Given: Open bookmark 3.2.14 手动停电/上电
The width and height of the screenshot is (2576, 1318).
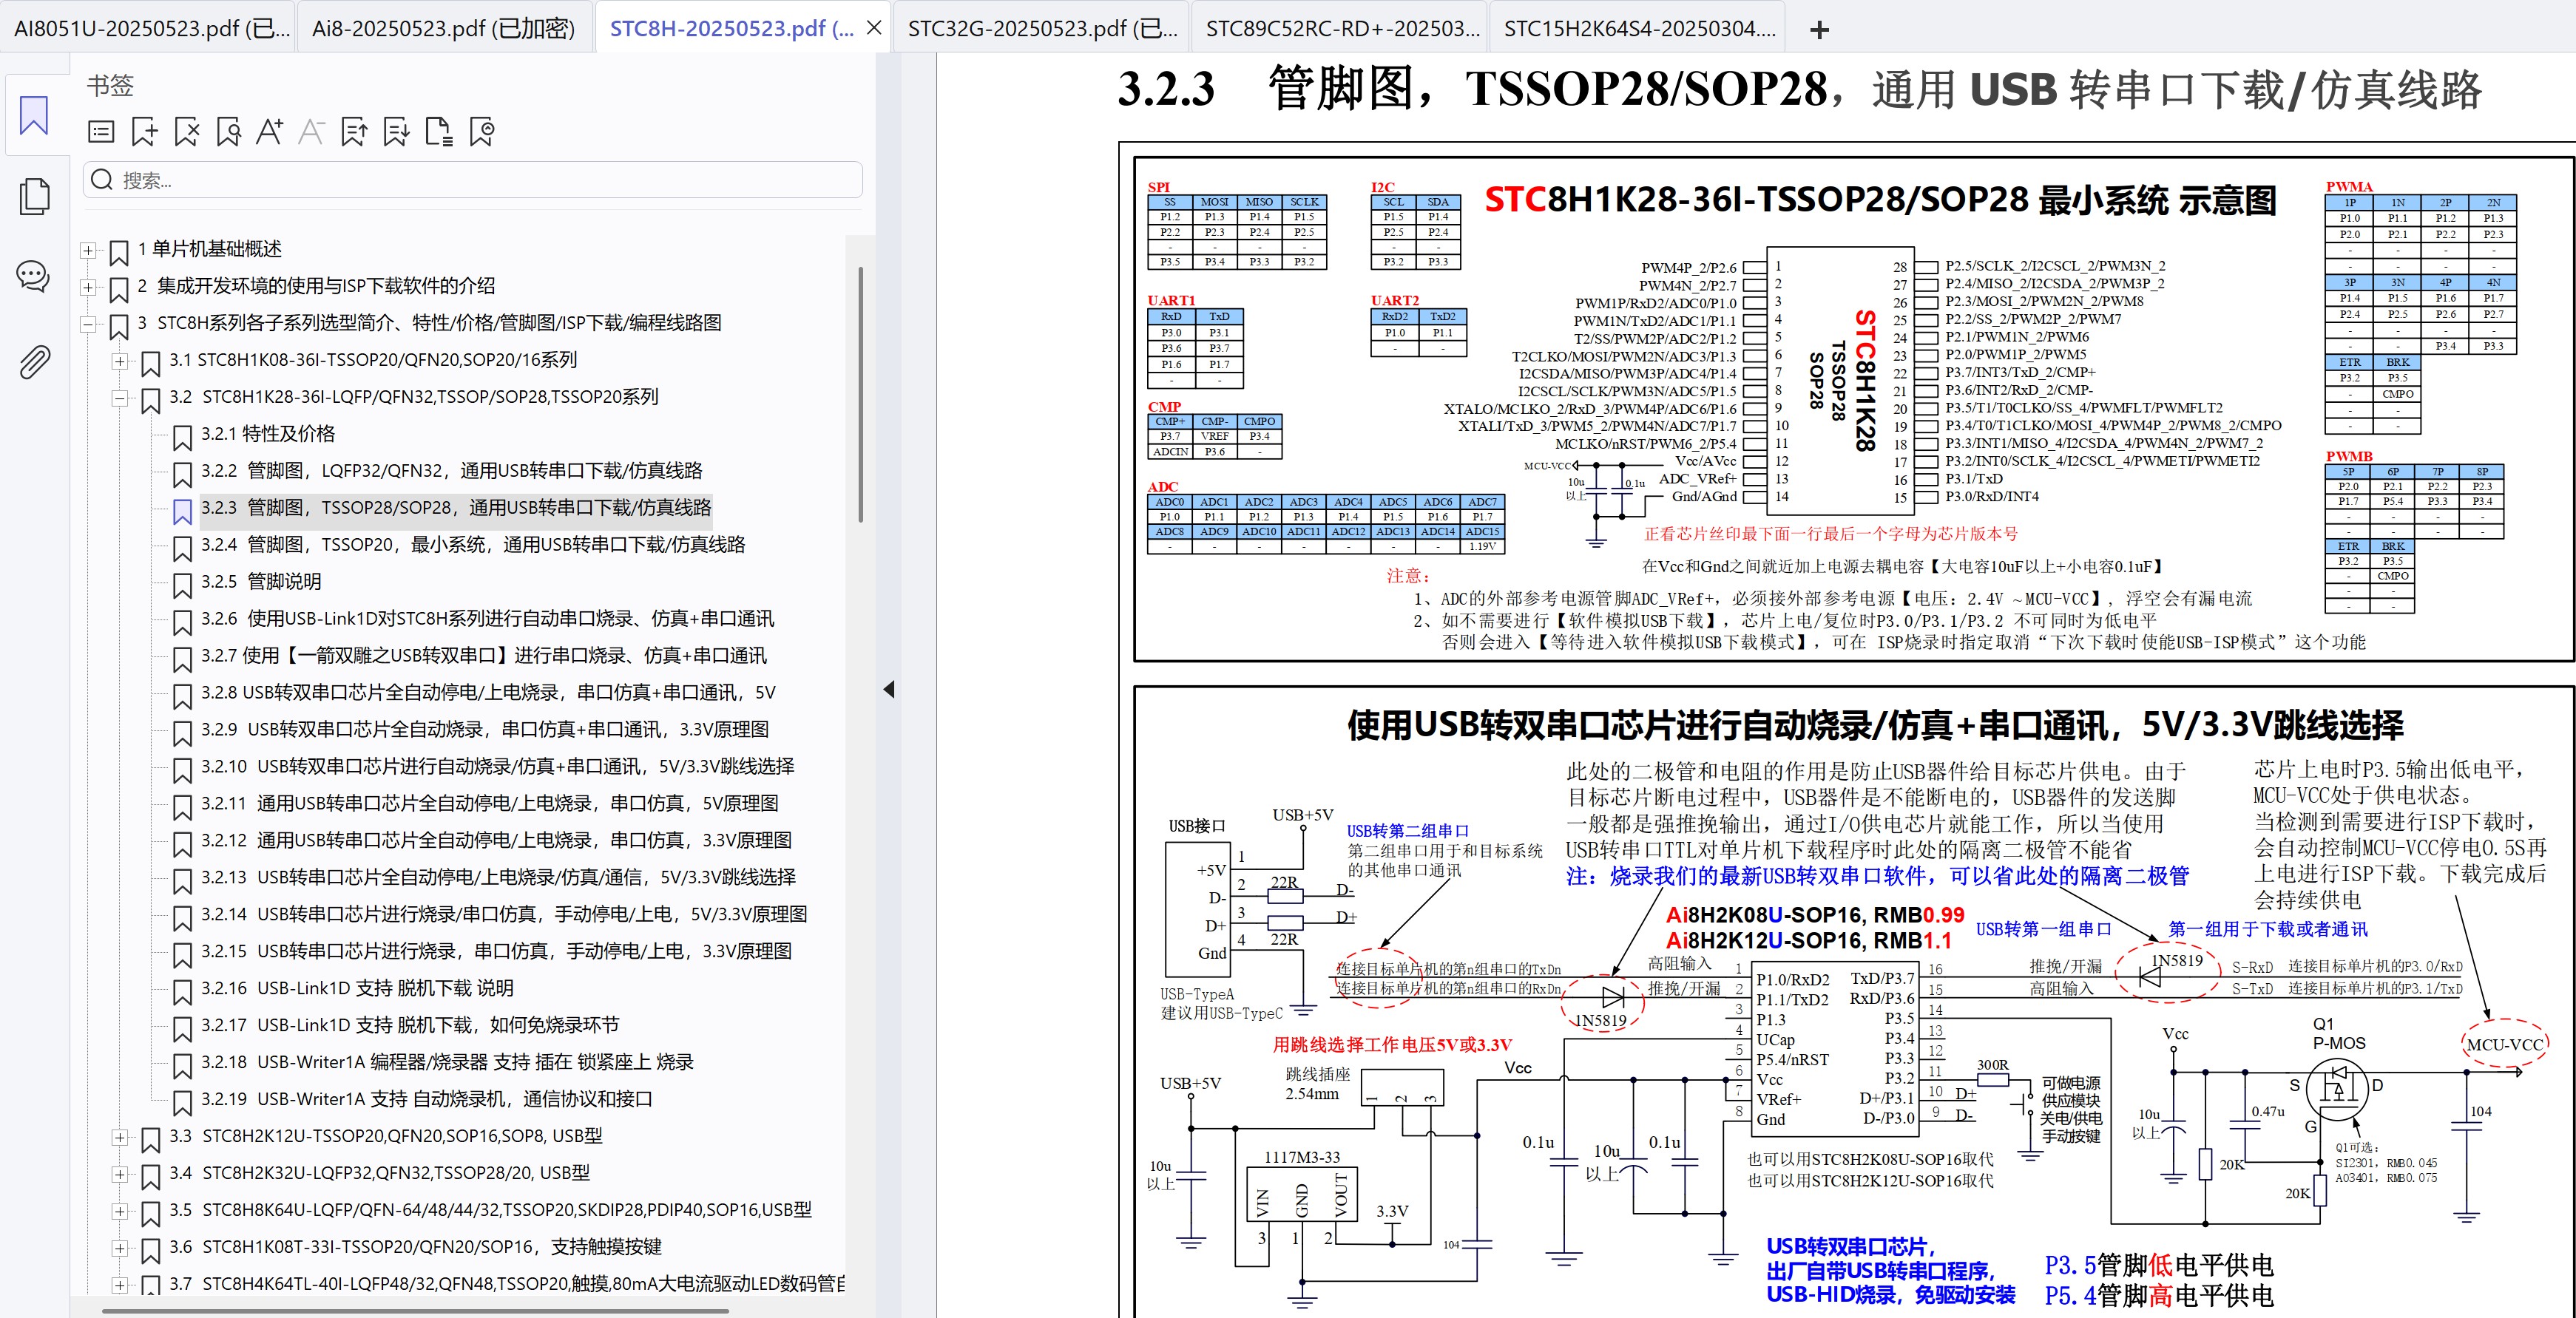Looking at the screenshot, I should coord(504,914).
